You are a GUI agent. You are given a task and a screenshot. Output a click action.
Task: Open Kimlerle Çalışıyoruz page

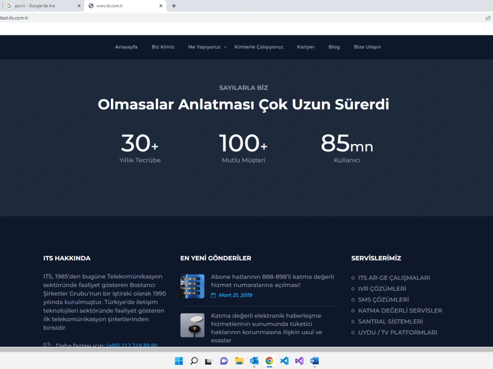click(259, 47)
